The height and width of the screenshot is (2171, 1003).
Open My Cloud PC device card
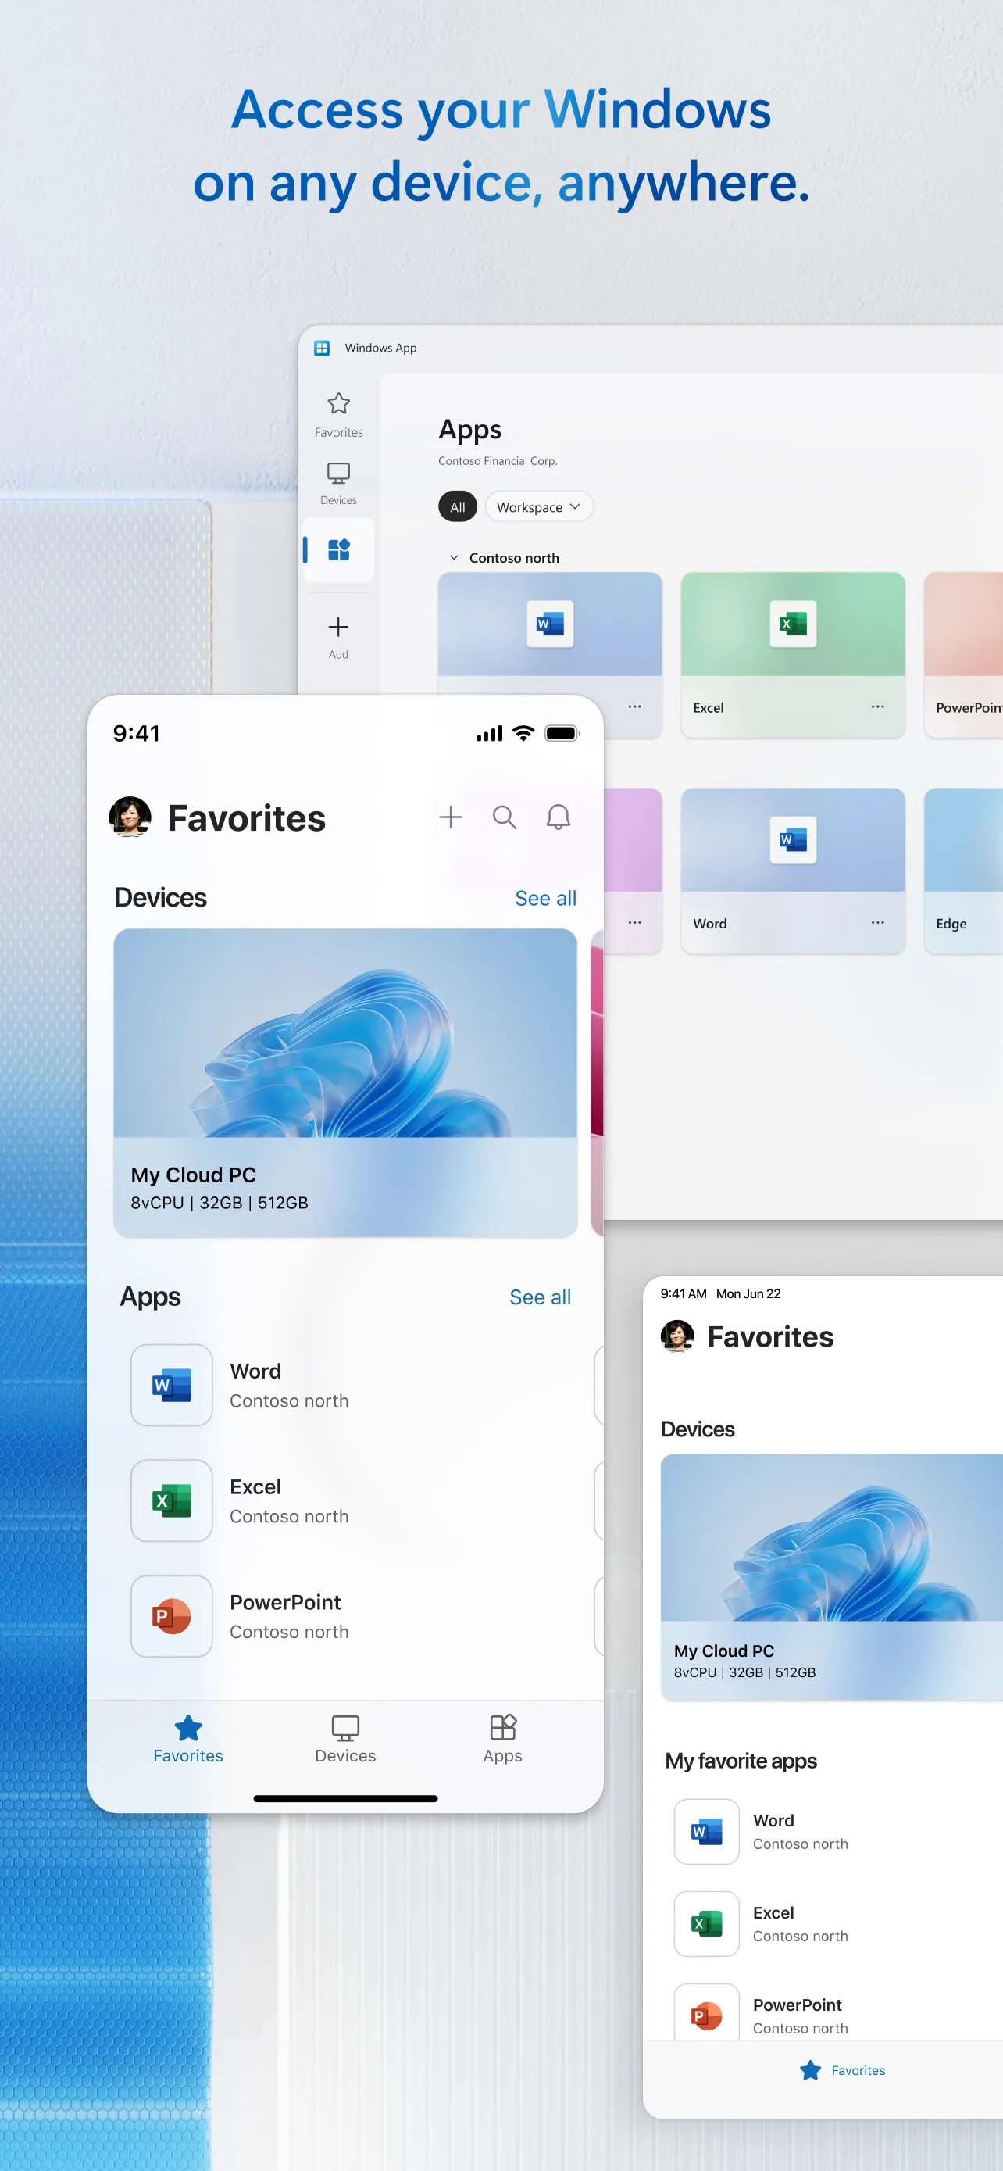click(x=345, y=1083)
